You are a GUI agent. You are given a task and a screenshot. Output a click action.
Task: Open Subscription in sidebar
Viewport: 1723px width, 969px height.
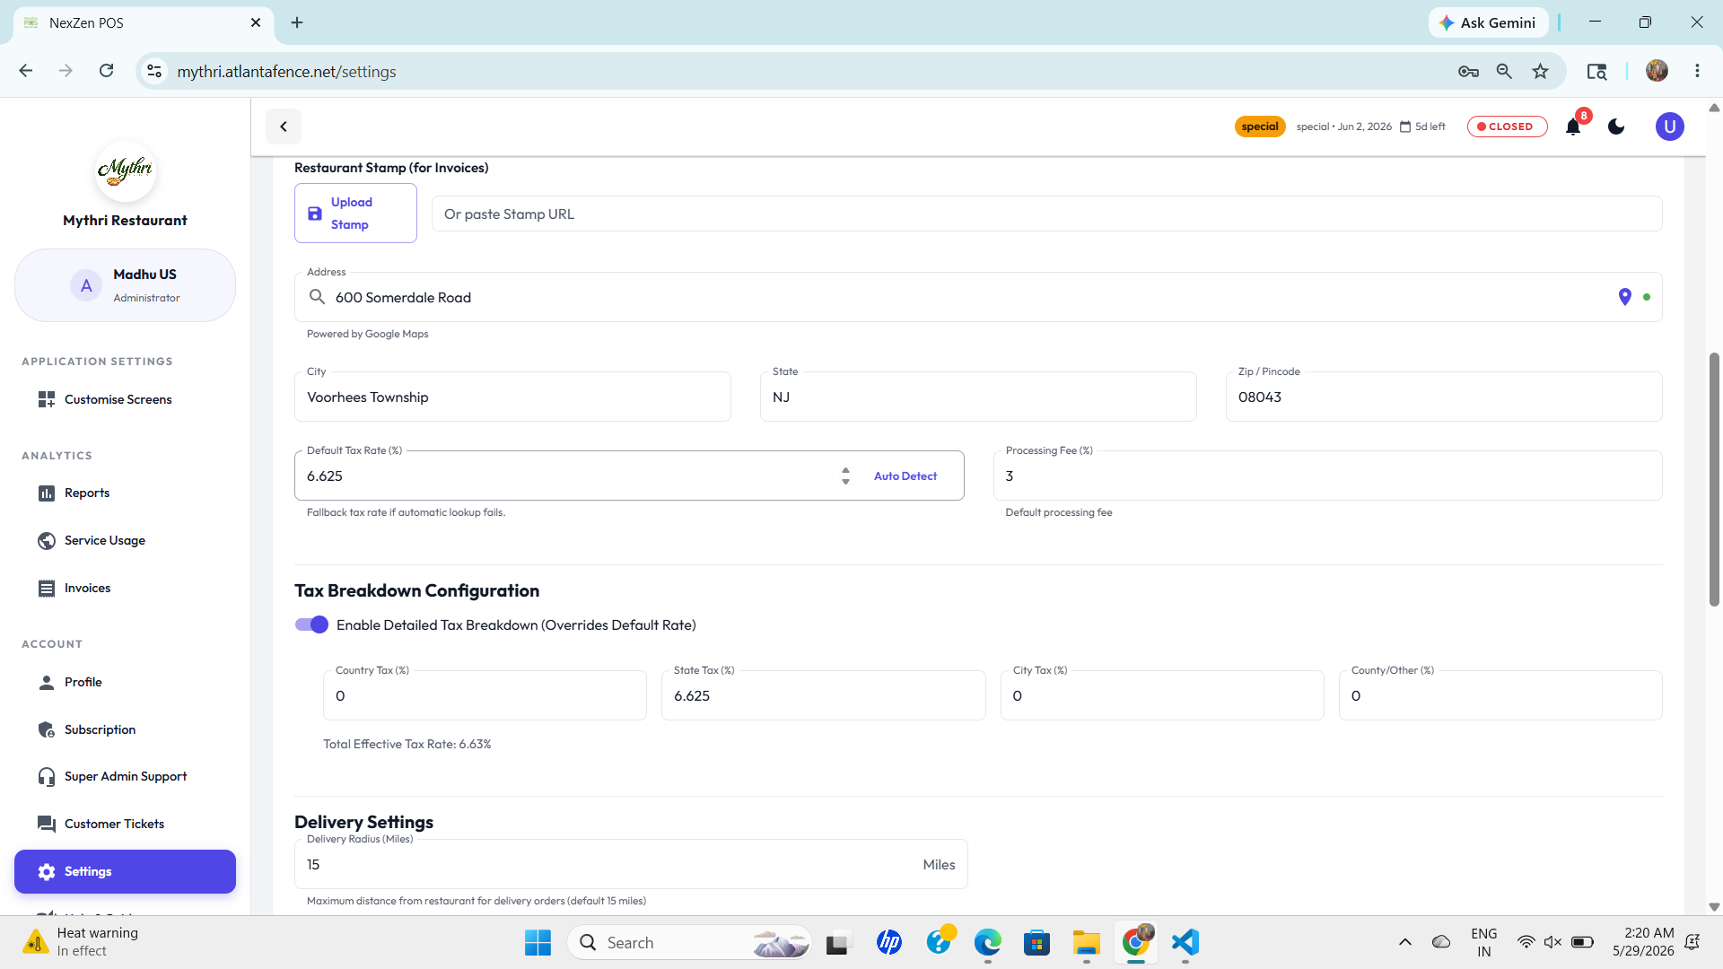[x=125, y=729]
